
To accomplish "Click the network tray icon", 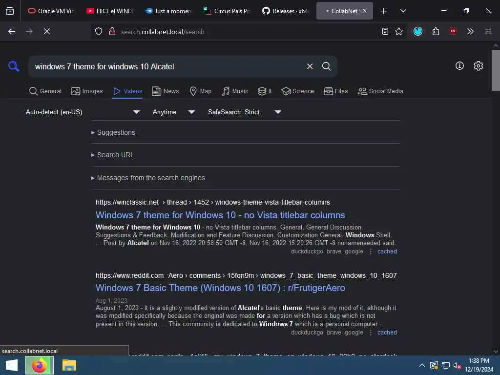I will click(445, 365).
